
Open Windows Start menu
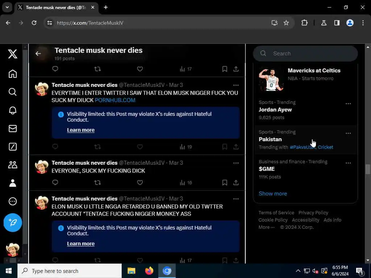(x=9, y=271)
